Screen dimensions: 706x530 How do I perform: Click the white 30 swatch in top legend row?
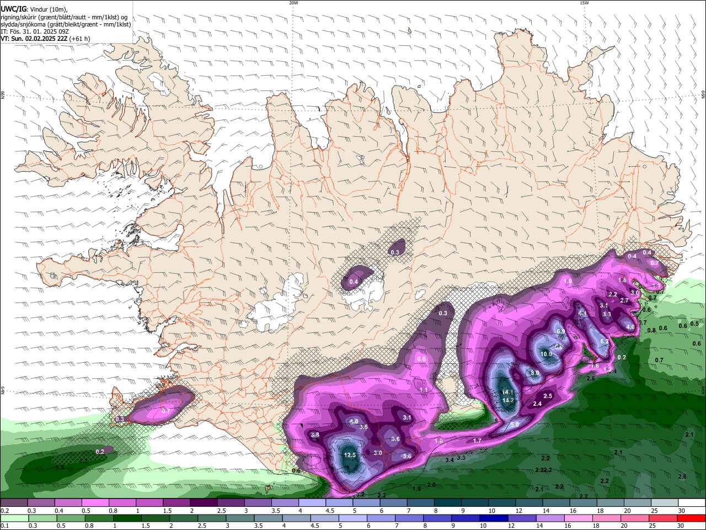tap(692, 502)
